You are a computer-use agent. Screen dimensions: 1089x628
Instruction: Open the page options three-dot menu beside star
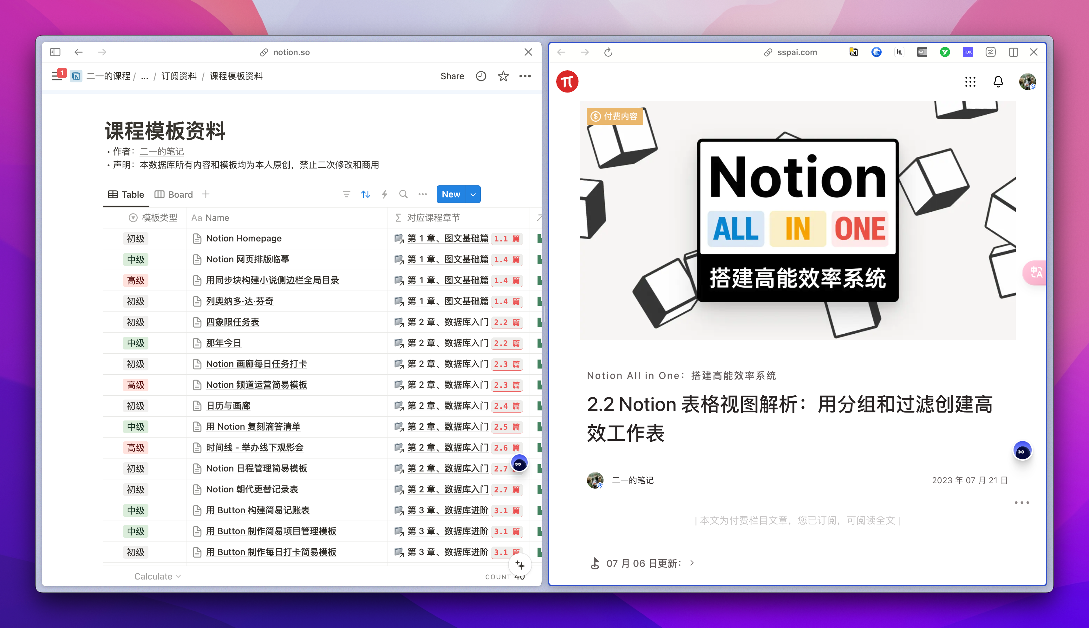[525, 76]
